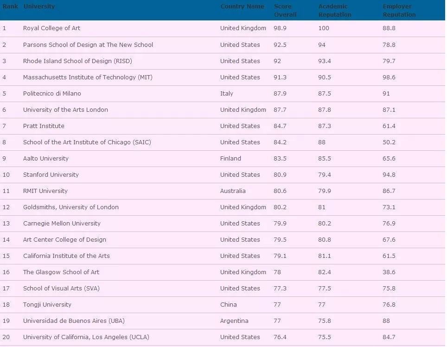Click academic reputation 87.3 for Pratt Institute
The image size is (447, 347).
pyautogui.click(x=325, y=126)
